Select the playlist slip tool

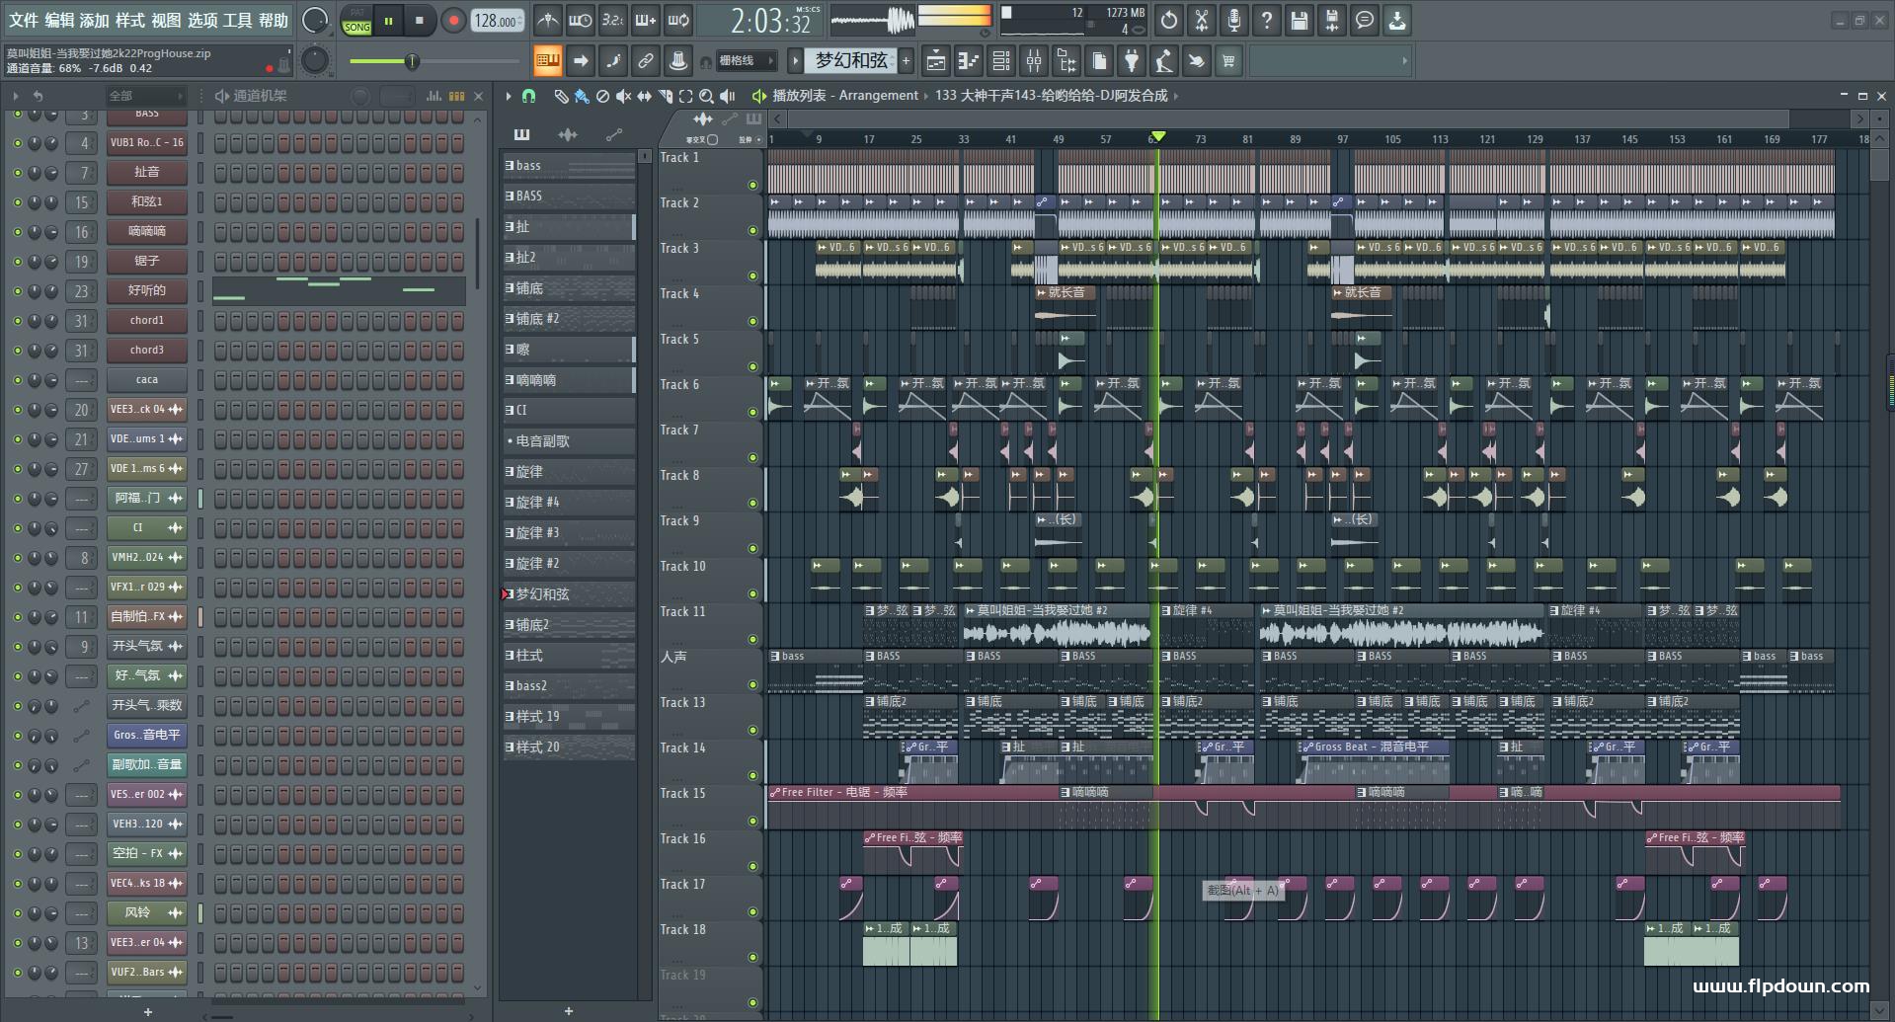pyautogui.click(x=644, y=96)
